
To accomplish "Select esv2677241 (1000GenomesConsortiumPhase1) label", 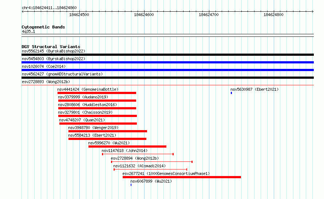I will point(166,173).
